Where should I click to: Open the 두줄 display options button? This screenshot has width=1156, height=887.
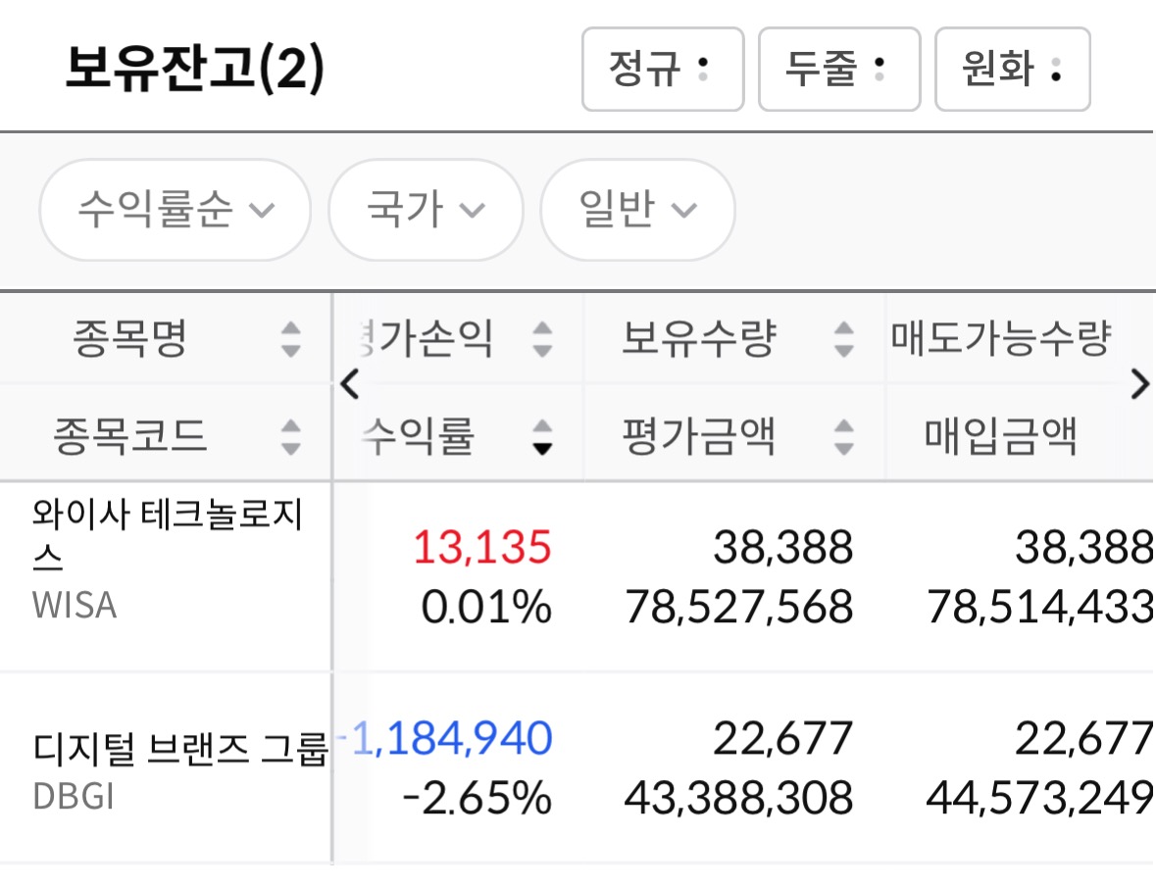click(x=839, y=70)
